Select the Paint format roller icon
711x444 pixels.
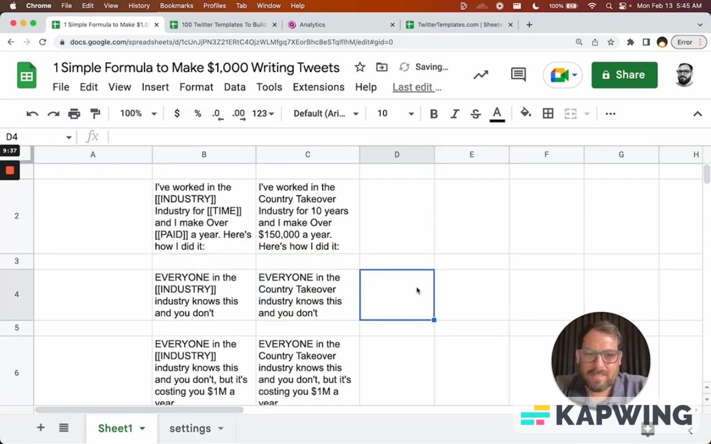click(x=95, y=114)
